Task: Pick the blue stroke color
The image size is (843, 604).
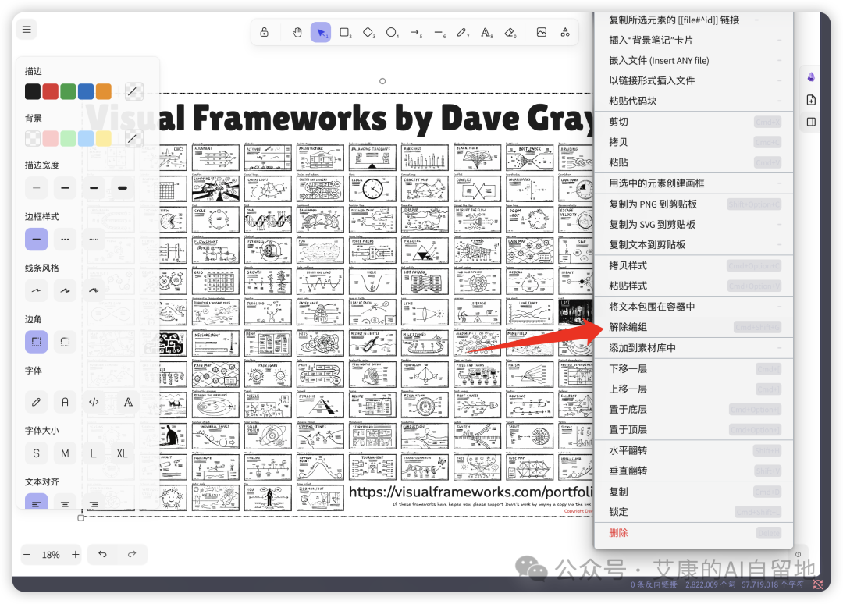Action: (86, 91)
